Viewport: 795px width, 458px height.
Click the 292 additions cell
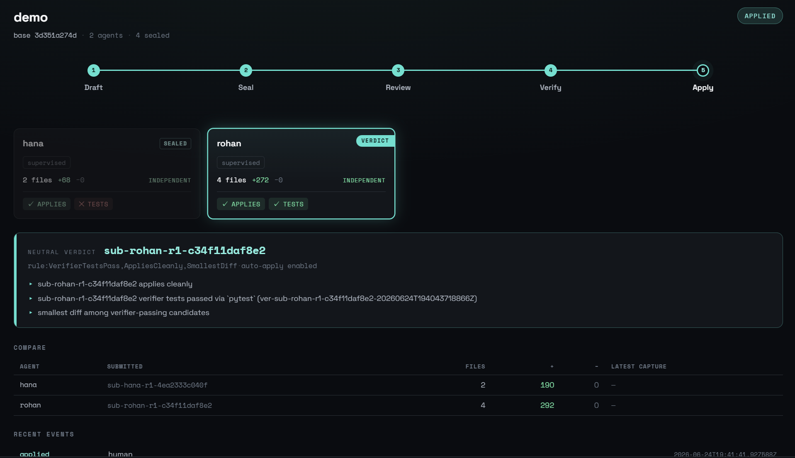coord(547,405)
